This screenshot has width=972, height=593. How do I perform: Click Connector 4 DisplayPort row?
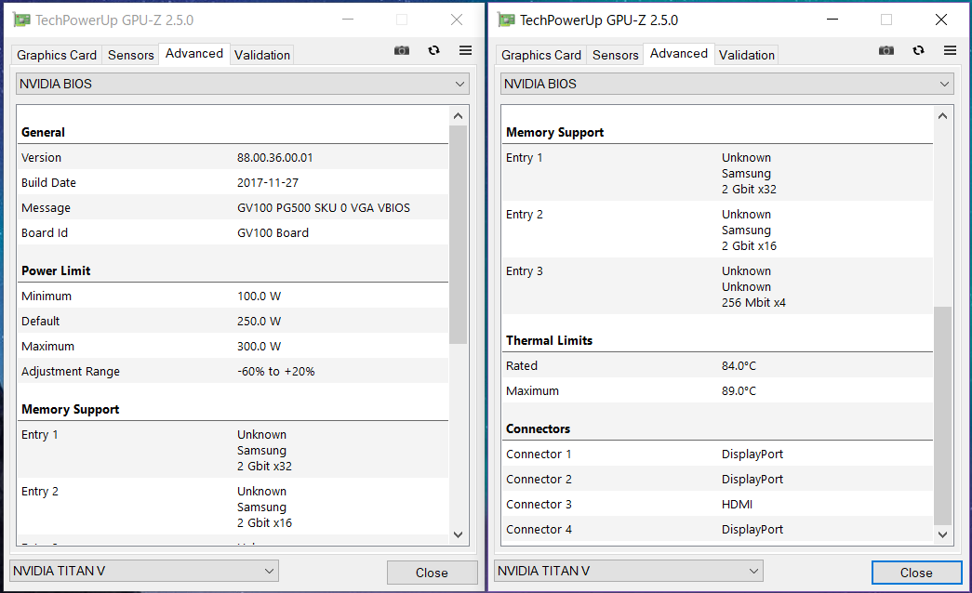click(x=718, y=530)
